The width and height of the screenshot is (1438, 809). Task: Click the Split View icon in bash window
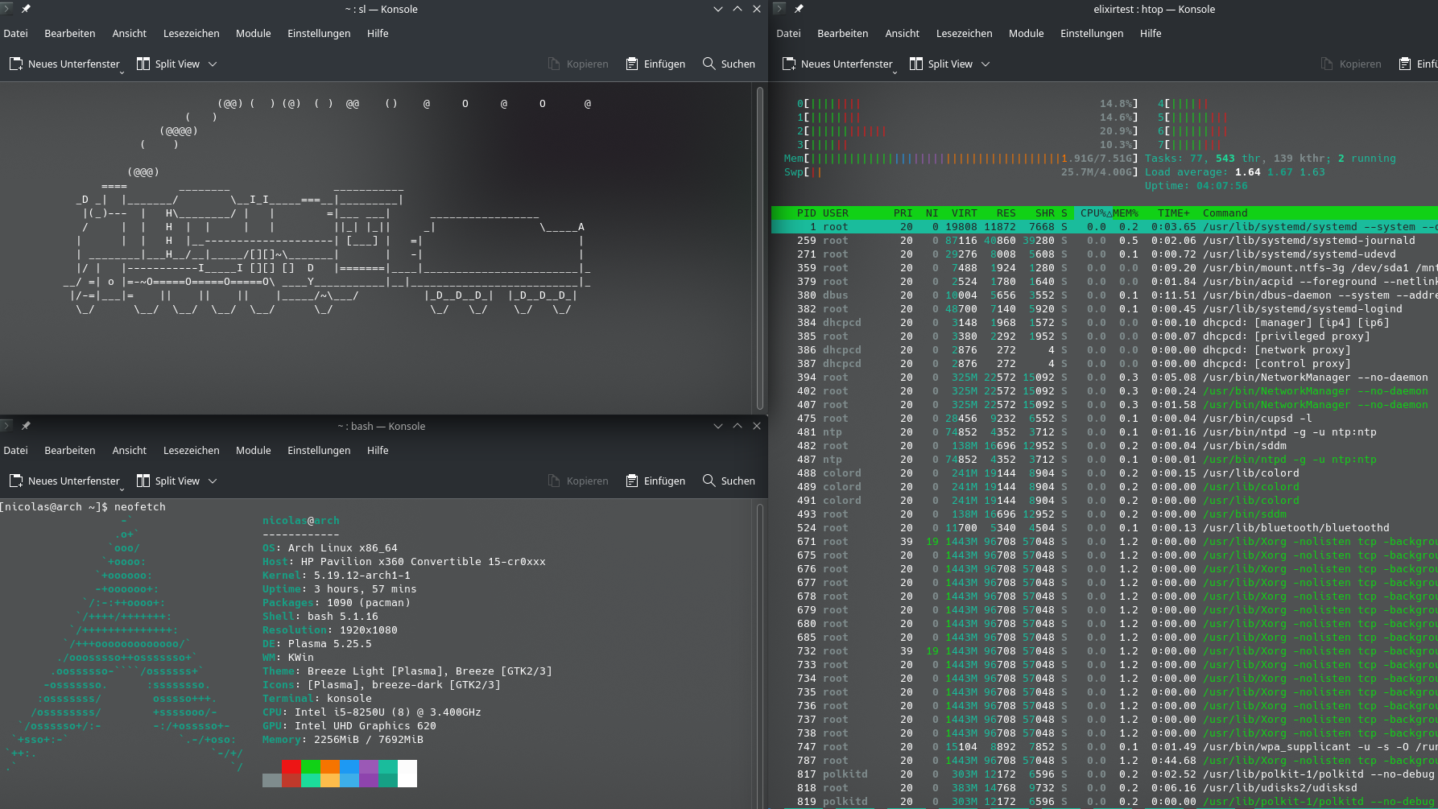(x=143, y=481)
